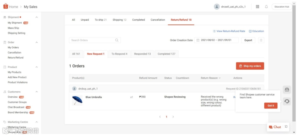The width and height of the screenshot is (298, 136).
Task: Open Mass Ship in sidebar
Action: pos(13,28)
